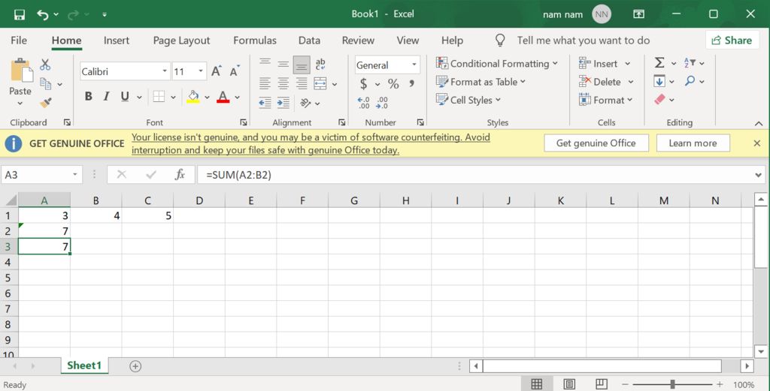Toggle Italic formatting
Image resolution: width=770 pixels, height=391 pixels.
tap(106, 97)
